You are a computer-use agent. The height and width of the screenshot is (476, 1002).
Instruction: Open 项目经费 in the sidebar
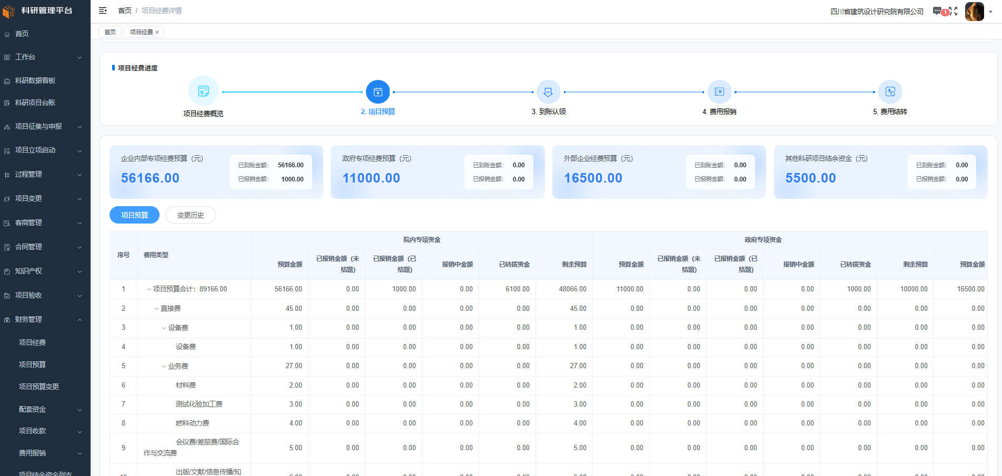click(x=33, y=342)
